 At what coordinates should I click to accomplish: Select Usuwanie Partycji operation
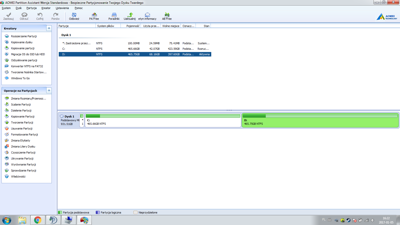click(22, 128)
